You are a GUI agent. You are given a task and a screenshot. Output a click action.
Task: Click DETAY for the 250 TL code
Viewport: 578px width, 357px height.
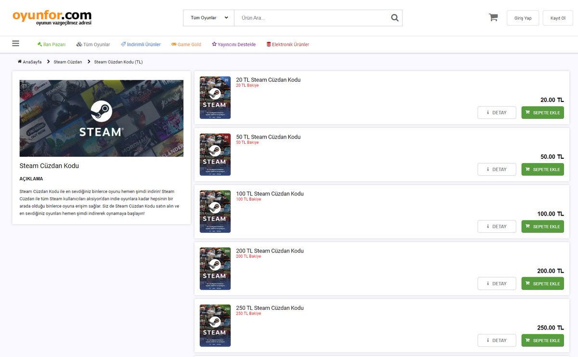(x=497, y=340)
